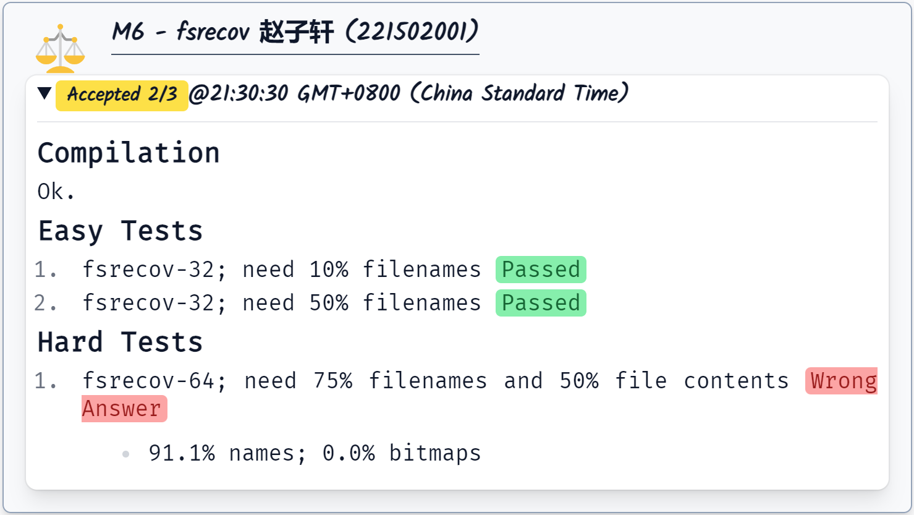Click the Compilation section heading
914x515 pixels.
click(129, 153)
